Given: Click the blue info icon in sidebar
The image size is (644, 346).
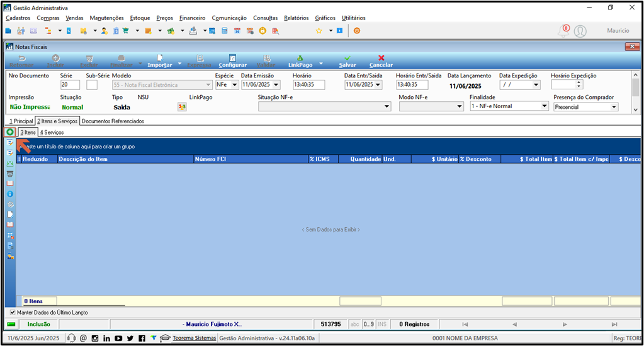Looking at the screenshot, I should (x=10, y=194).
